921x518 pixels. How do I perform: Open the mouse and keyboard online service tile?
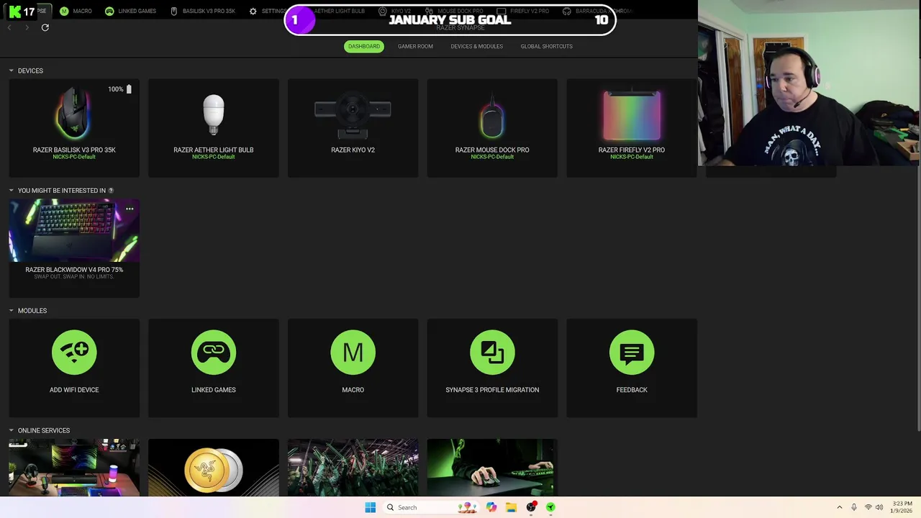(492, 468)
